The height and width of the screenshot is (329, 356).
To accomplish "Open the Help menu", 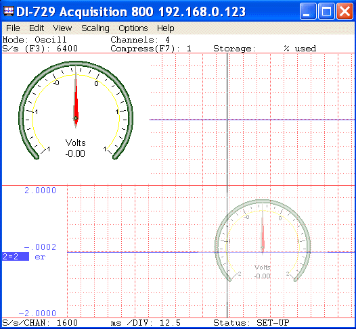I will tap(166, 28).
